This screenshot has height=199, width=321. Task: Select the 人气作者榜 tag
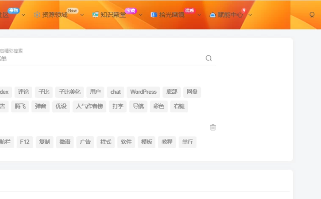89,106
